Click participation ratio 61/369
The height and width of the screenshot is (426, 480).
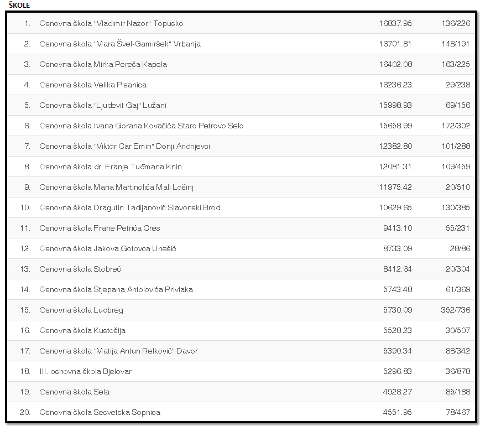458,290
